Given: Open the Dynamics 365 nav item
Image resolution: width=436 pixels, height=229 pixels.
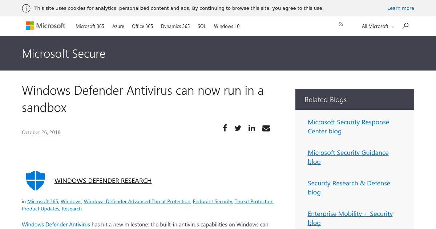Looking at the screenshot, I should coord(175,26).
